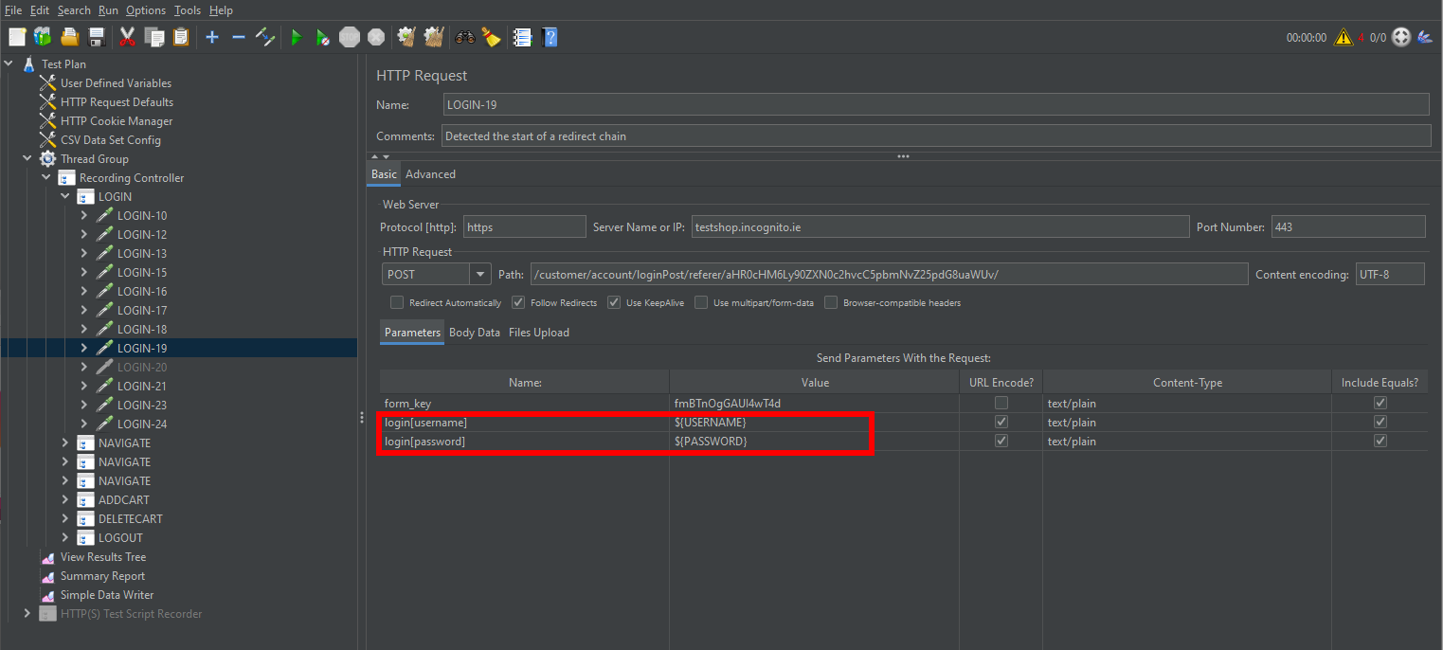Image resolution: width=1443 pixels, height=650 pixels.
Task: Enable Redirect Automatically checkbox
Action: point(397,302)
